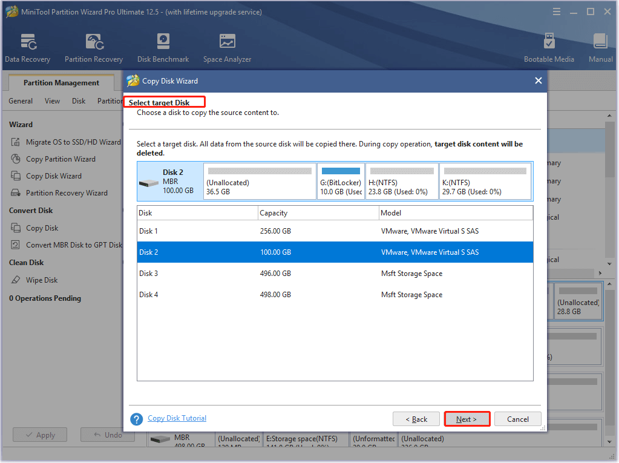This screenshot has width=619, height=463.
Task: Click the scroll-up arrow of partition list scrollbar
Action: click(609, 116)
